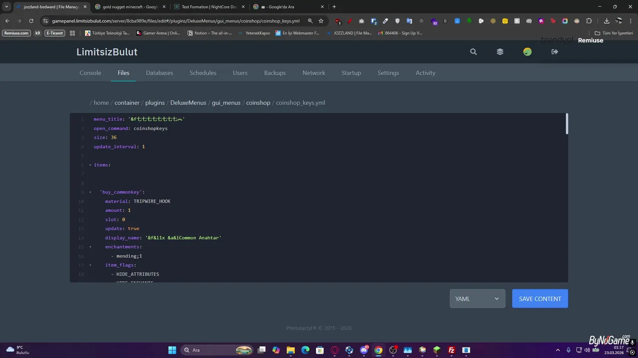Viewport: 638px width, 358px height.
Task: Click the 'TRIPWIRE_HOOK' material value in editor
Action: [152, 201]
